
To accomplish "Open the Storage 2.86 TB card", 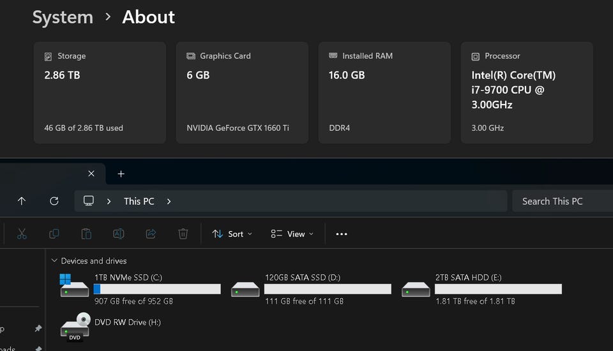I will [100, 93].
